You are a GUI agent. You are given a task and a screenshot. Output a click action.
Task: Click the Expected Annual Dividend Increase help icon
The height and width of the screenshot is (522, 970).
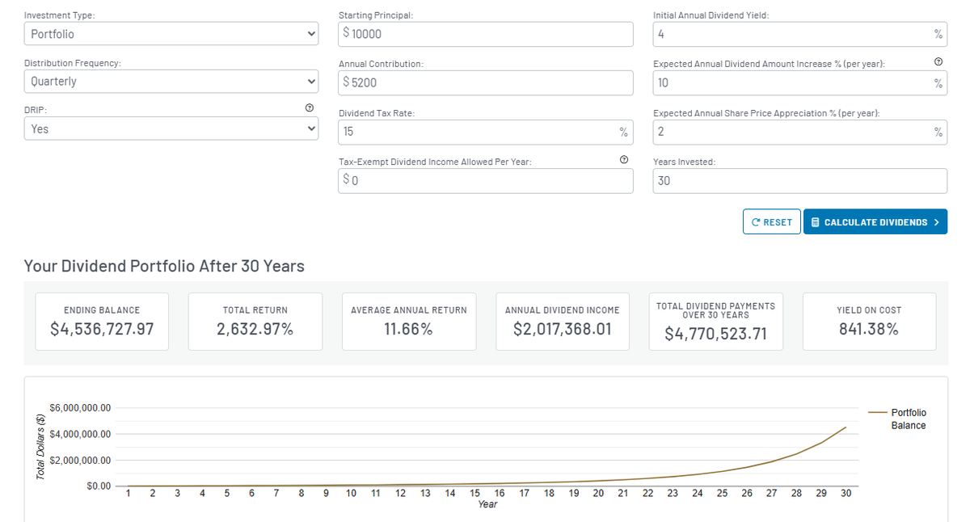click(x=938, y=61)
